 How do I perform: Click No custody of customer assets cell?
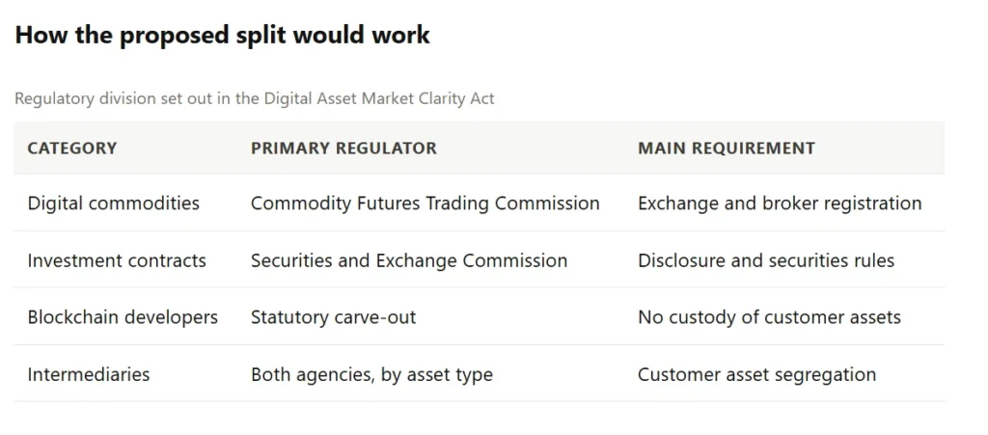tap(769, 317)
